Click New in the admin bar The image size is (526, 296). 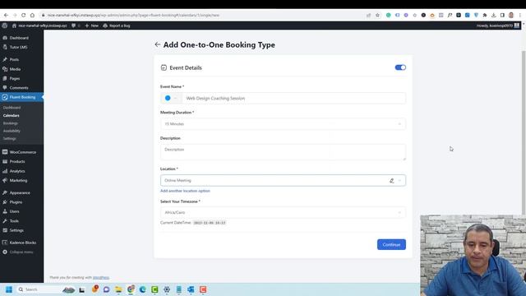(92, 25)
